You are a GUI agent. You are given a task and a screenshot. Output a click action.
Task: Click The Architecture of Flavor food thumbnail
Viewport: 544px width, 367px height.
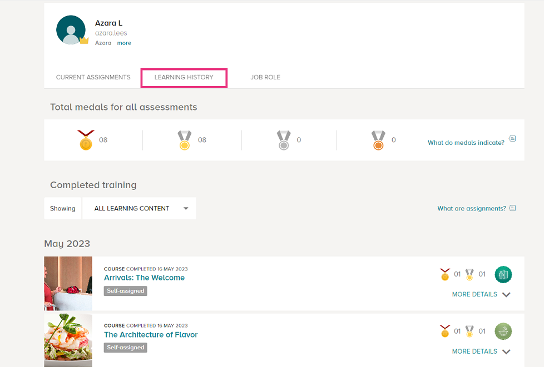[x=68, y=340]
